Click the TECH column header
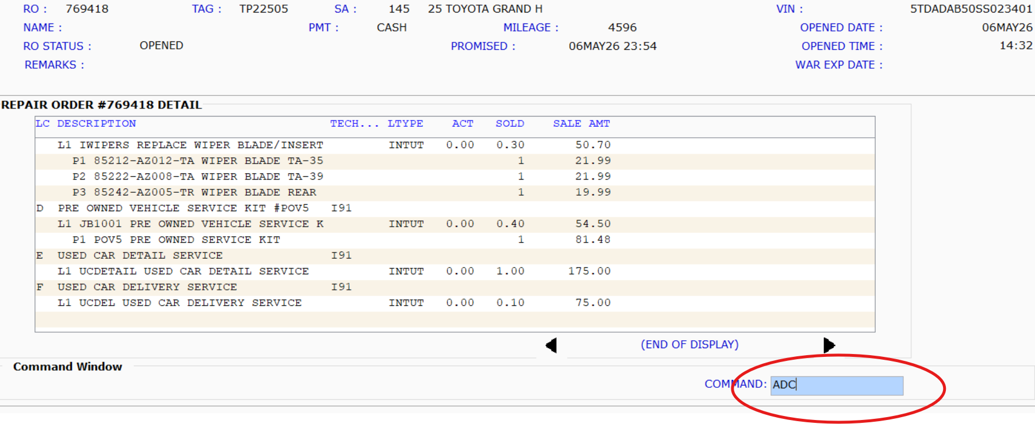 coord(354,124)
